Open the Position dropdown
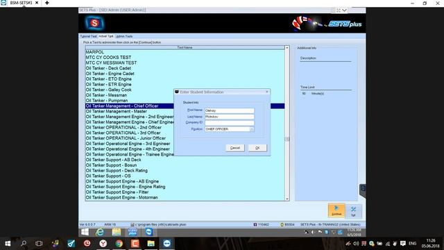This screenshot has height=250, width=444. [251, 129]
